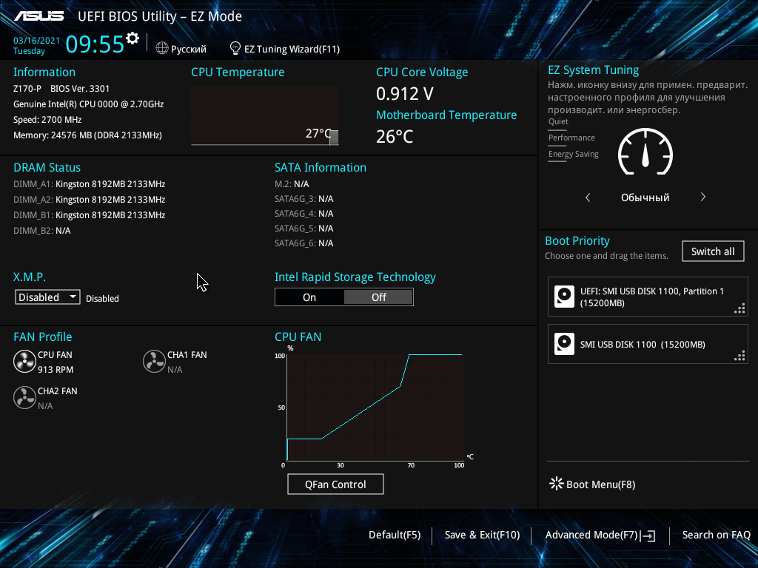Click the 26°C motherboard temperature value
The height and width of the screenshot is (568, 758).
[x=395, y=137]
